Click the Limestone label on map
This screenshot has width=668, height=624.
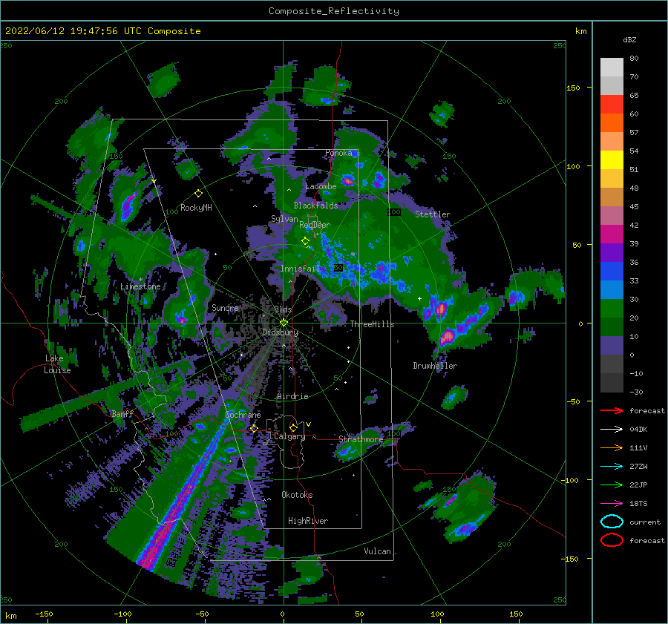[140, 286]
